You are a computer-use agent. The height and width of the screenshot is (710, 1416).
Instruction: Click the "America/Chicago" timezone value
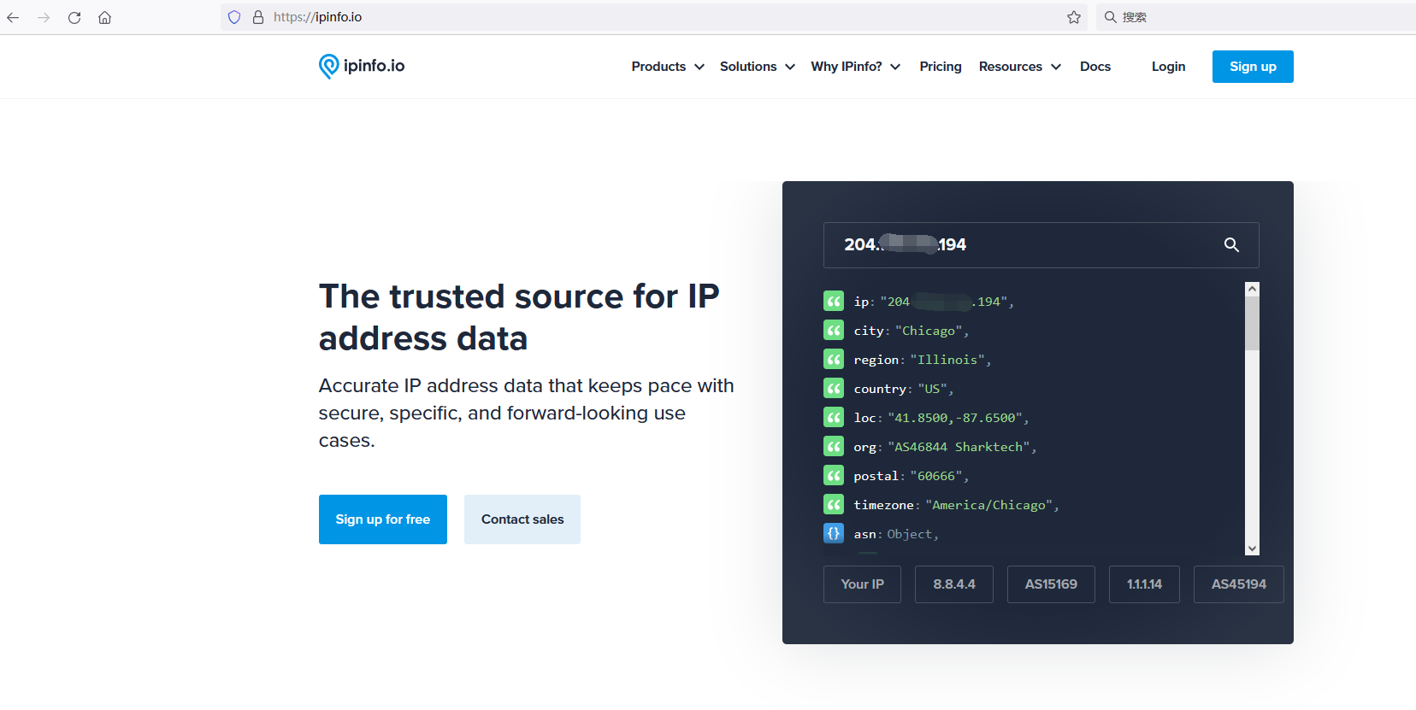click(x=989, y=505)
